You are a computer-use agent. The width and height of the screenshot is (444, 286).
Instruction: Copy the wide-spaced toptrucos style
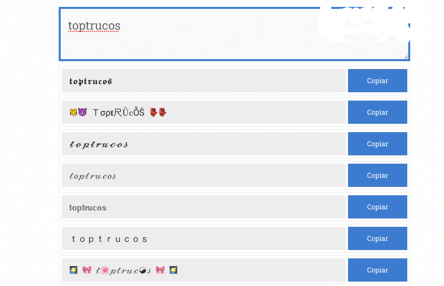pos(377,238)
